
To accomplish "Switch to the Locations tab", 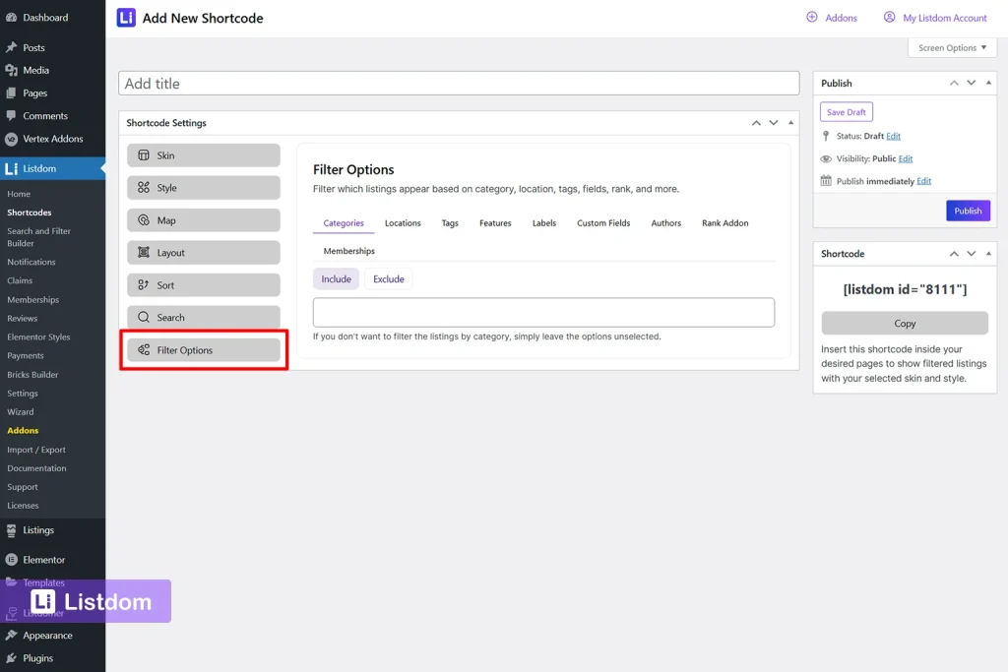I will click(x=402, y=223).
